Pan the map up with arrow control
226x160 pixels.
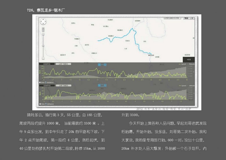pos(43,20)
